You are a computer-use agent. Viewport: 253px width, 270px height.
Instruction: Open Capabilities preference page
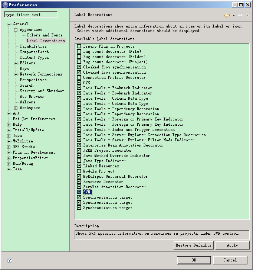(x=33, y=46)
